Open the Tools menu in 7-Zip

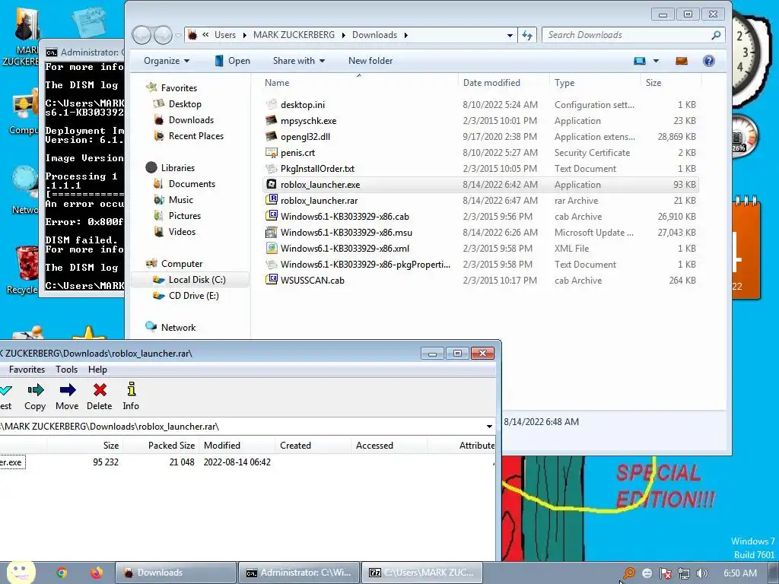[67, 369]
